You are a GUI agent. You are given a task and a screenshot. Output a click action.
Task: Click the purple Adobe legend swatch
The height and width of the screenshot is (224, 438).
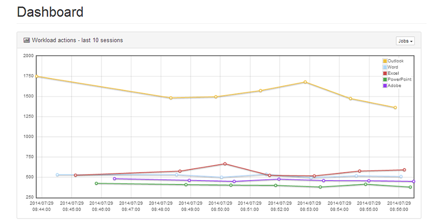pos(385,86)
